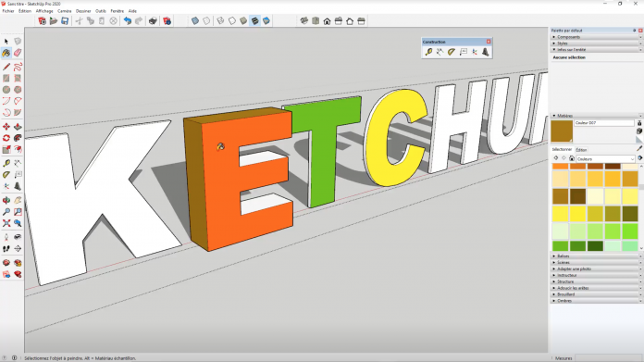Screen dimensions: 644x362
Task: Collapse the Matières panel
Action: coord(596,116)
